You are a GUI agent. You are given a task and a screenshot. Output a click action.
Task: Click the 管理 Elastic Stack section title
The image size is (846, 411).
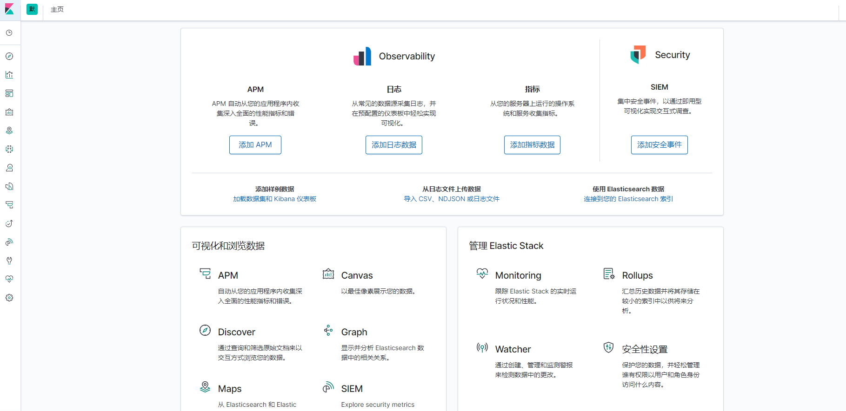click(x=506, y=246)
